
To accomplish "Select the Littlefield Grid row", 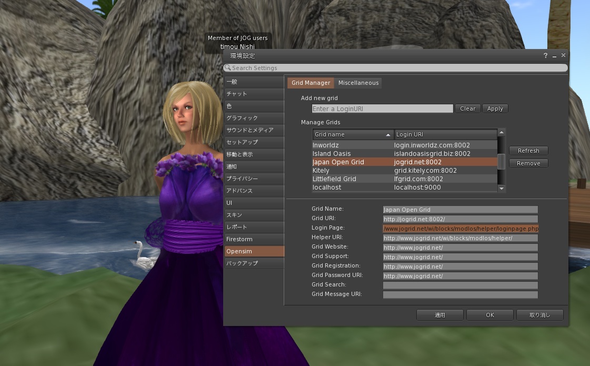I will coord(405,179).
